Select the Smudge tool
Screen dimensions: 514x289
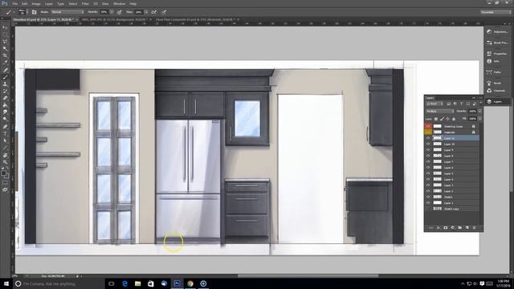tap(5, 112)
